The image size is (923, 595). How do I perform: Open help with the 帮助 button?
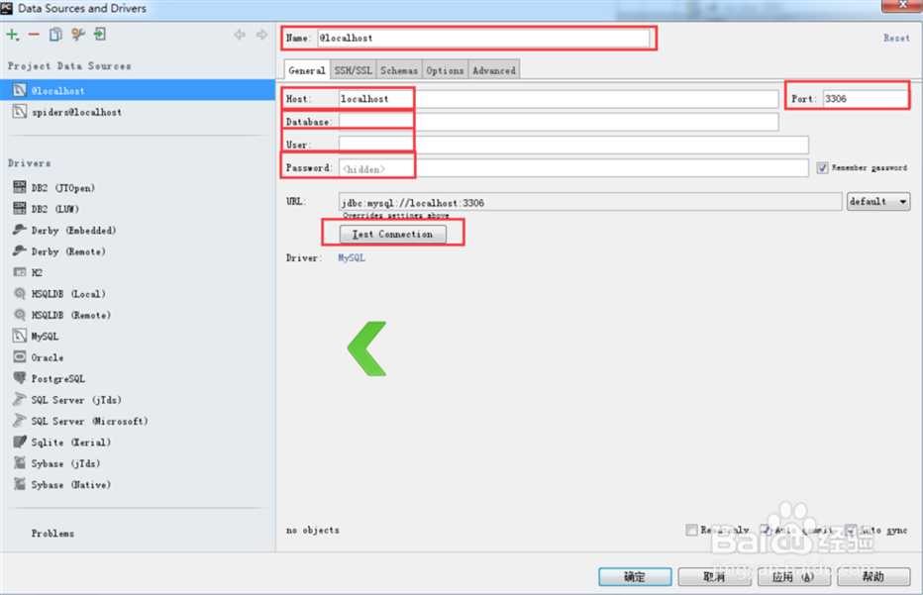[873, 577]
